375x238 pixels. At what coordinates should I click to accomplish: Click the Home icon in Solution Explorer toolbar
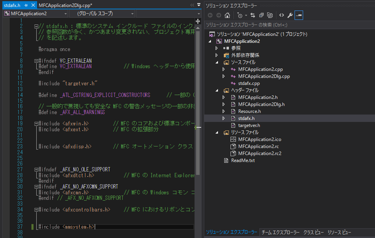227,15
